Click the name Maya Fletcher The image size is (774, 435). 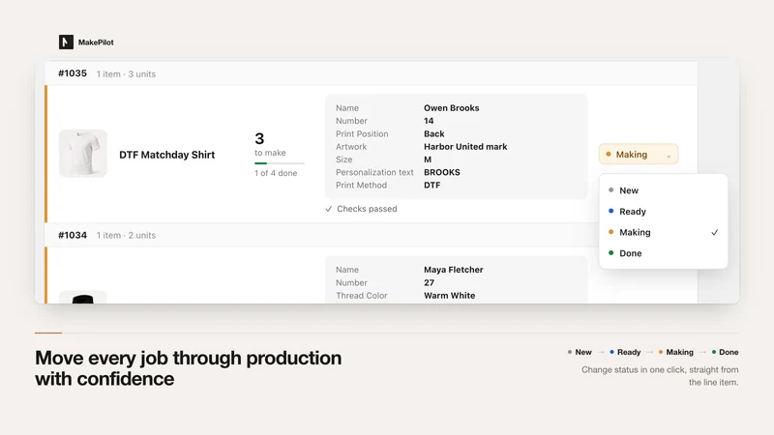pos(453,270)
